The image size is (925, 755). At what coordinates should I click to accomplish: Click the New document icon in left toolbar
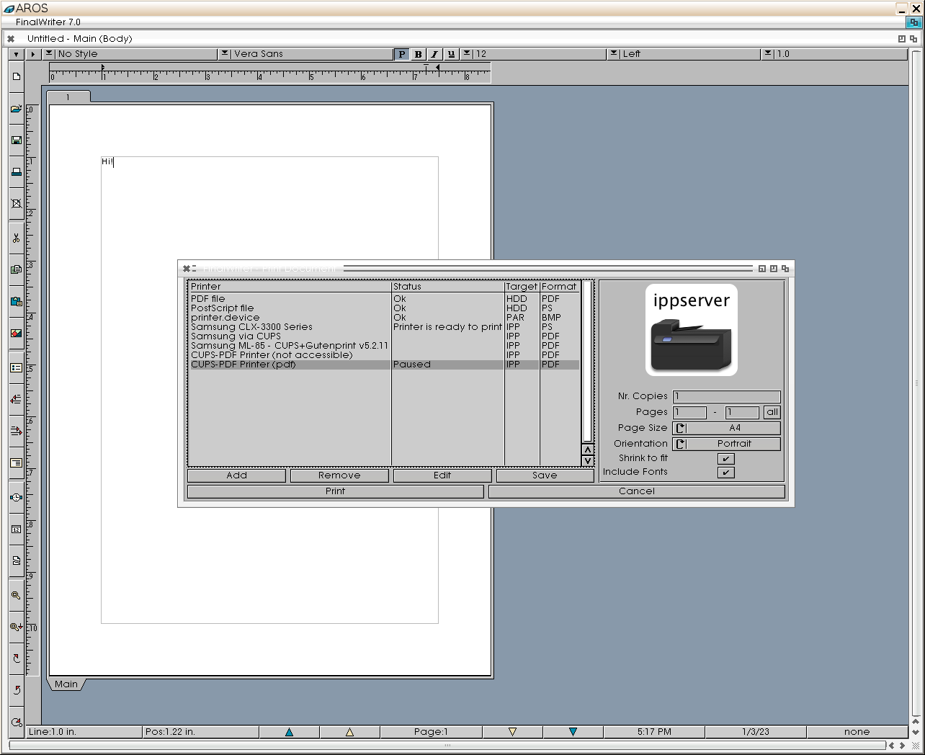(x=16, y=76)
